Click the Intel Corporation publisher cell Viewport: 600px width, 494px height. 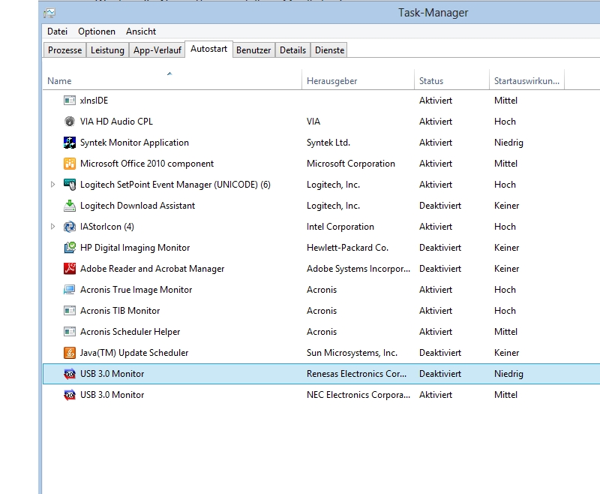340,227
